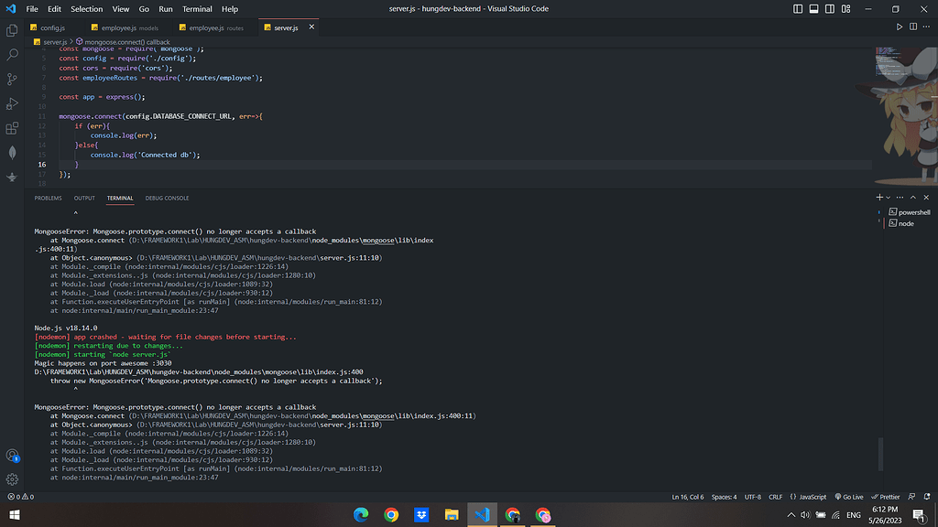
Task: Click the terminal vertical scrollbar thumb
Action: tap(879, 453)
